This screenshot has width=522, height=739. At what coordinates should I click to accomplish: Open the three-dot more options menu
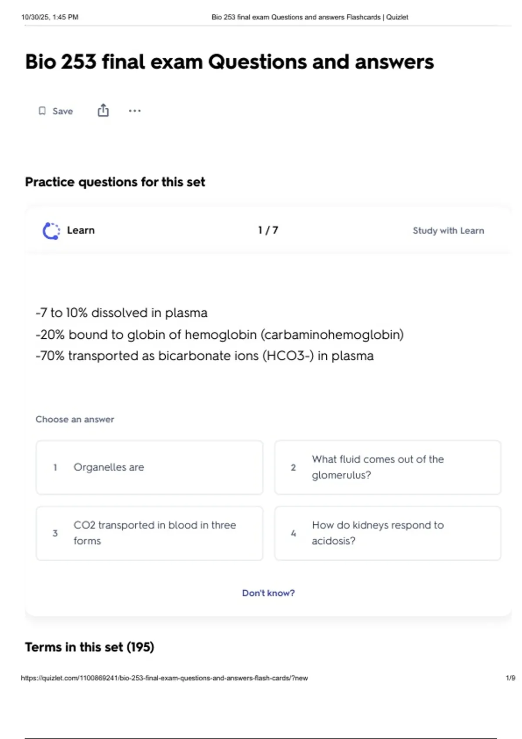(134, 111)
